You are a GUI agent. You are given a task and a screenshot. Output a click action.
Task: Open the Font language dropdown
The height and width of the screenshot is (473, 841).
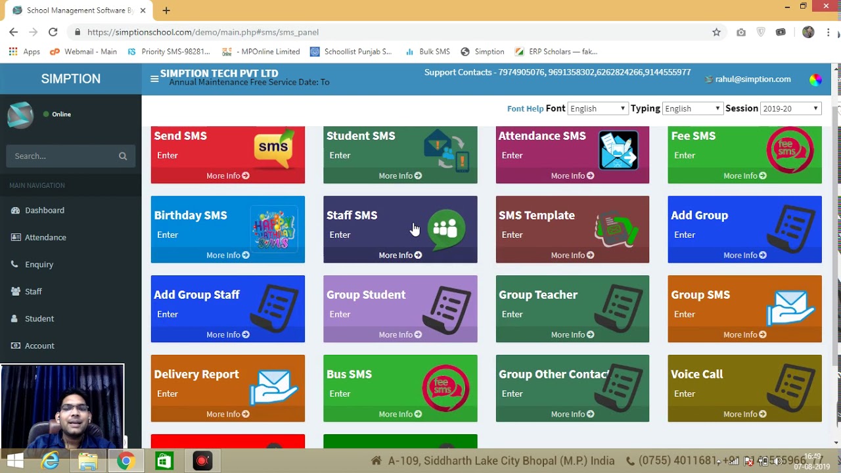(598, 108)
